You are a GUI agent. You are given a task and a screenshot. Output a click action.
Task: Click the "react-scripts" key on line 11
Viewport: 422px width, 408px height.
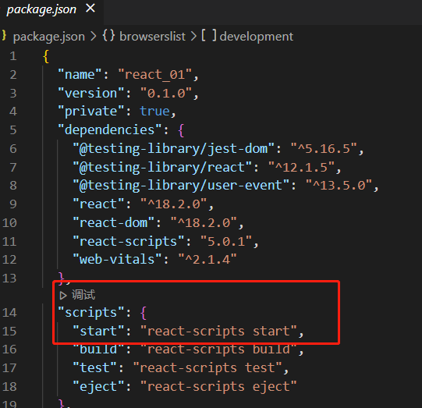click(129, 241)
